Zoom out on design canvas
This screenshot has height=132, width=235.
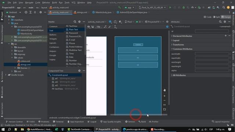click(164, 100)
